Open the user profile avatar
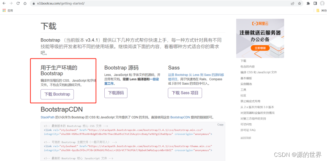Screen dimensions: 327x161 point(322,3)
